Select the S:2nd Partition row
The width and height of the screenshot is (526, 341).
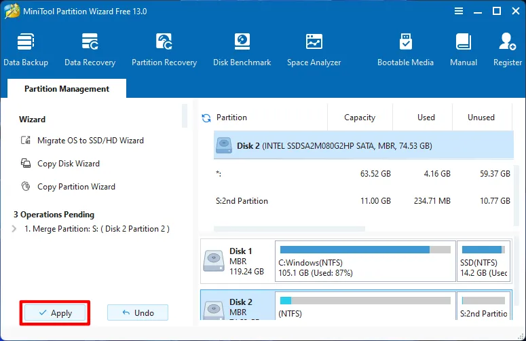point(364,200)
